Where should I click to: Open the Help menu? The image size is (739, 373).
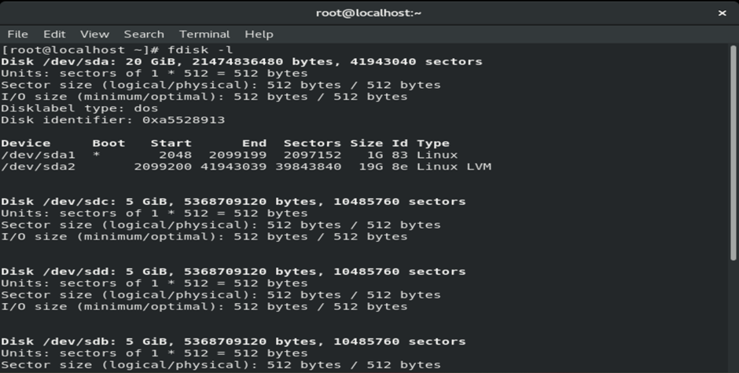click(259, 35)
